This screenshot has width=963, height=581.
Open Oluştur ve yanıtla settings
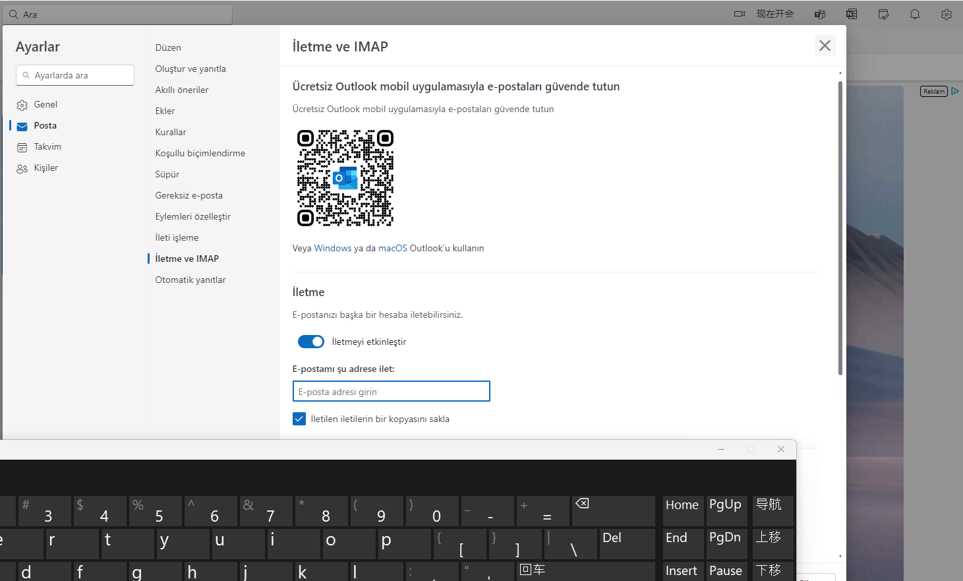[x=190, y=69]
